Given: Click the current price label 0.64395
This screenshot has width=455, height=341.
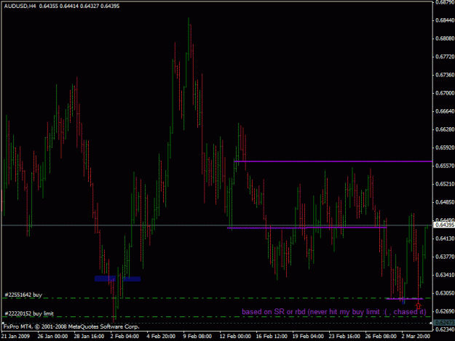Looking at the screenshot, I should click(x=444, y=225).
